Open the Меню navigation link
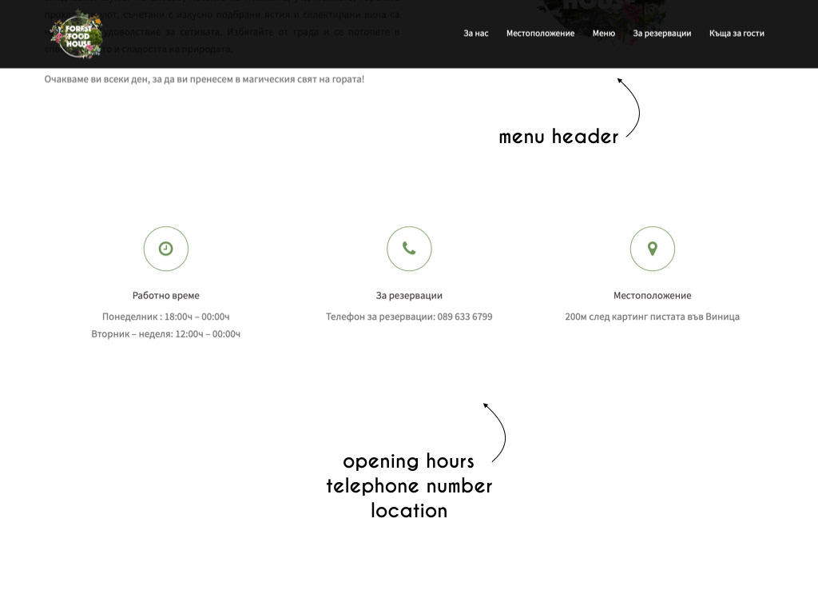 pos(603,34)
